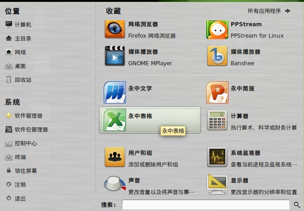Click 'GNOME MPlayer' text
Image resolution: width=304 pixels, height=211 pixels.
[150, 63]
